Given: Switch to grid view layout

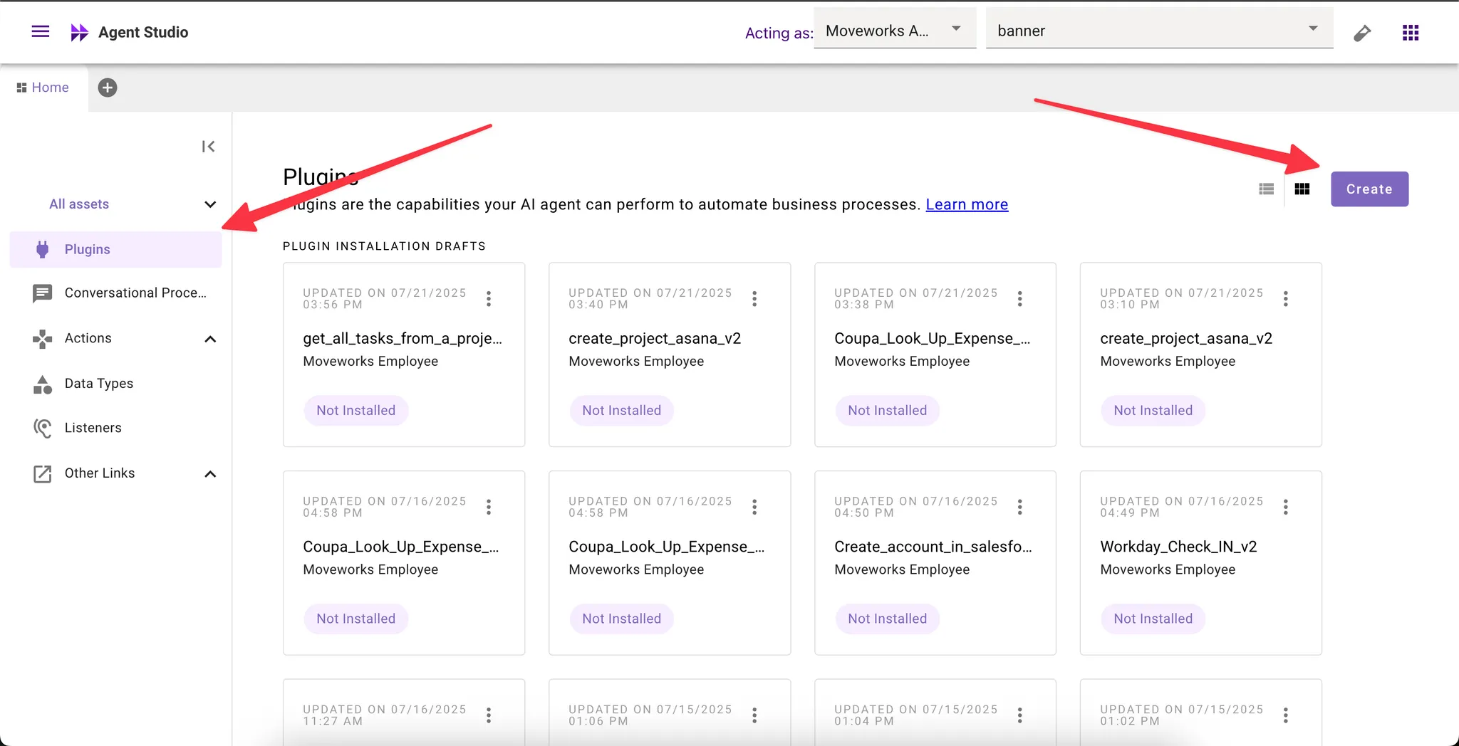Looking at the screenshot, I should [1302, 189].
